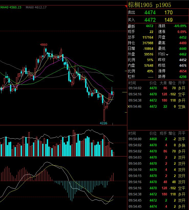Screen dimensions: 189x210
Task: Select the MA40 indicator label
Action: pyautogui.click(x=11, y=7)
